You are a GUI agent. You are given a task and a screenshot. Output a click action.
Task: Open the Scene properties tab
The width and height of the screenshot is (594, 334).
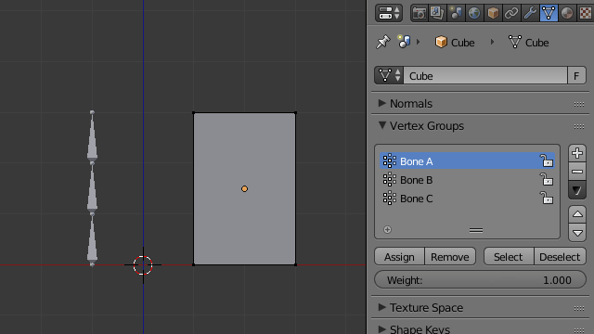(x=456, y=13)
